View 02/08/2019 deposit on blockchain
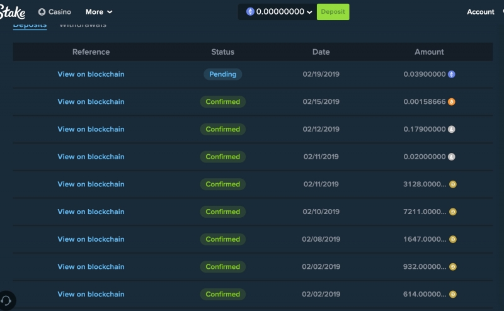The height and width of the screenshot is (311, 504). pos(91,239)
